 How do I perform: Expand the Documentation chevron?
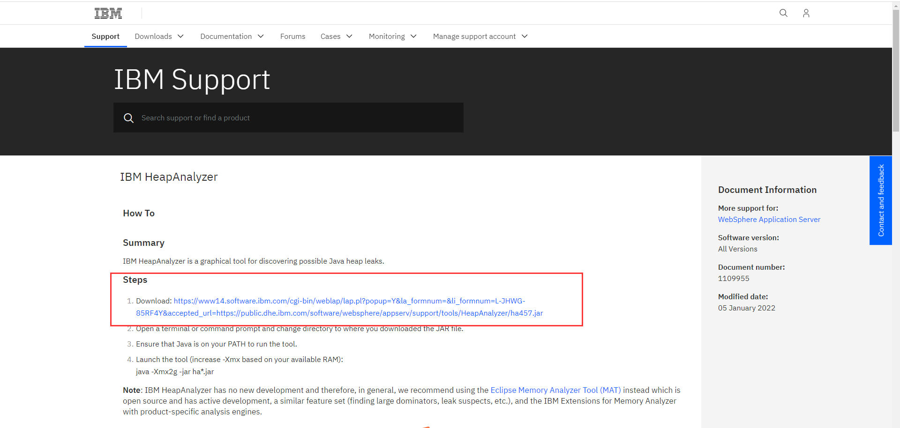(261, 37)
